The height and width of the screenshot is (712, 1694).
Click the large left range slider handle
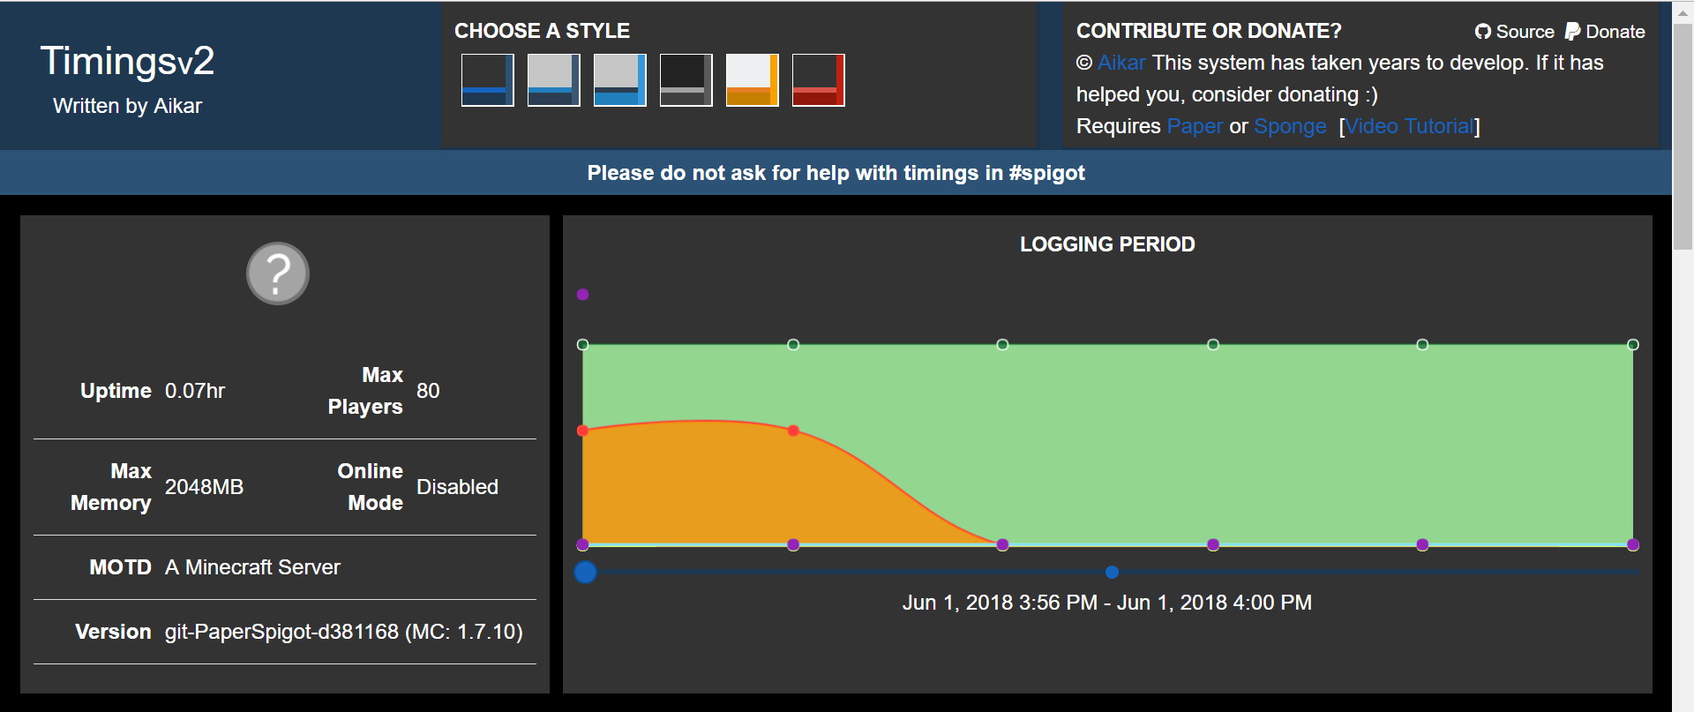585,573
